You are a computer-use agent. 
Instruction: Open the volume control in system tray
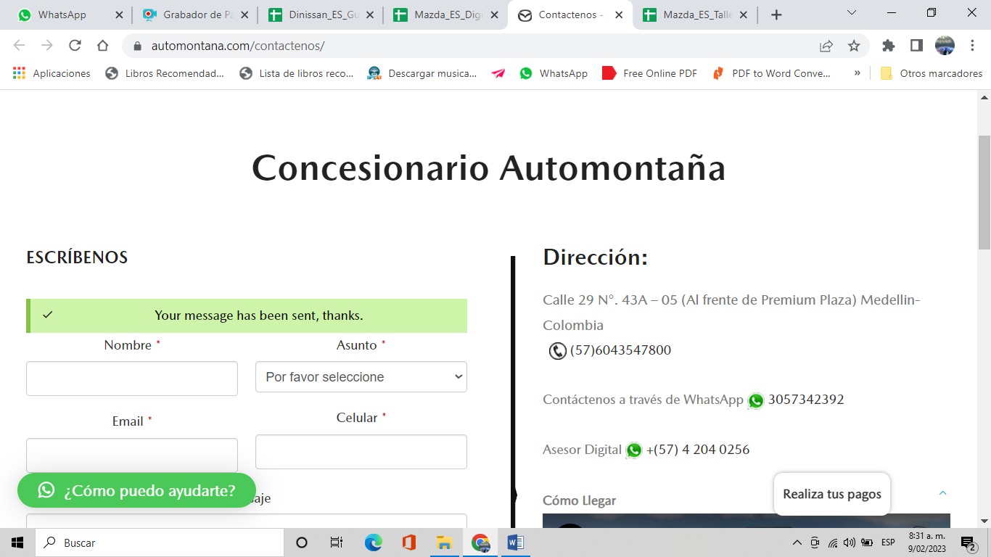850,542
